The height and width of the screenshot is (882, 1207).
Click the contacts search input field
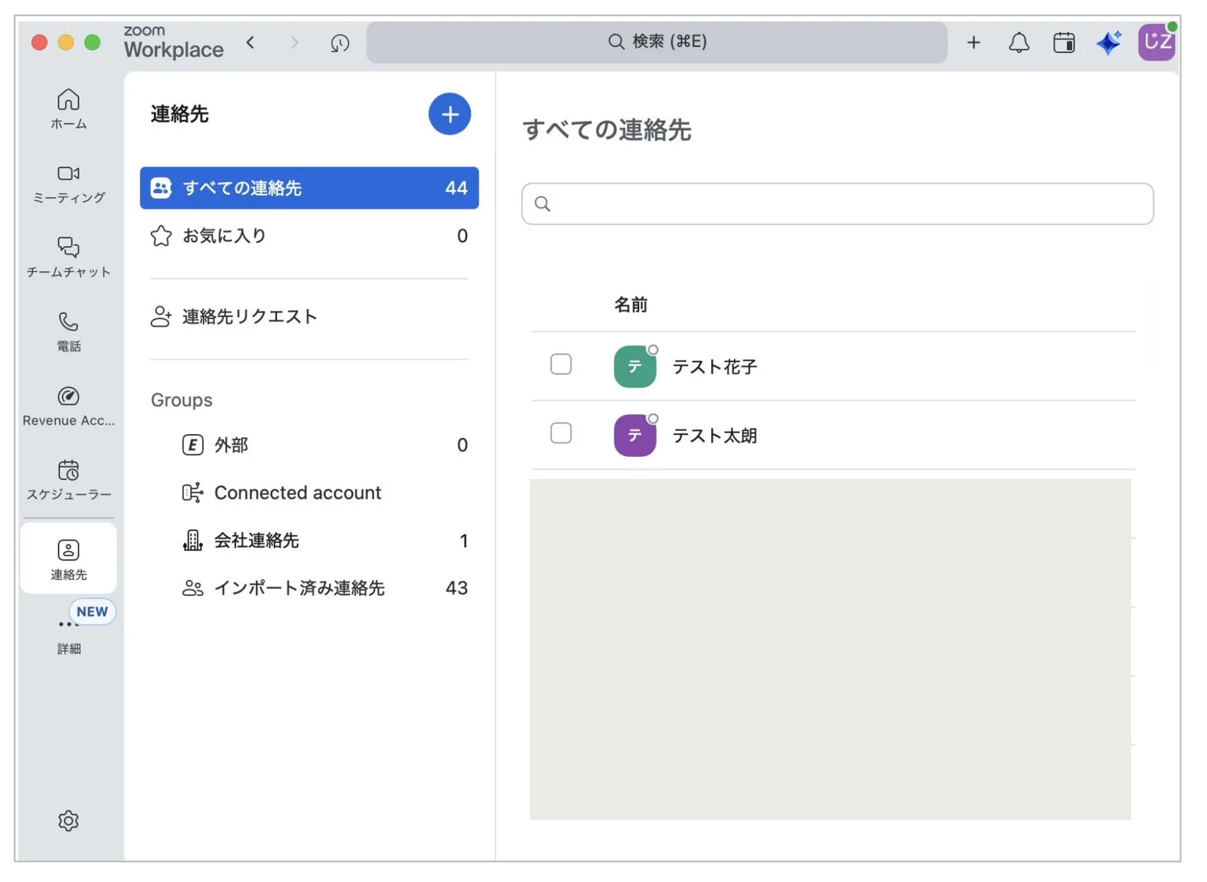837,203
